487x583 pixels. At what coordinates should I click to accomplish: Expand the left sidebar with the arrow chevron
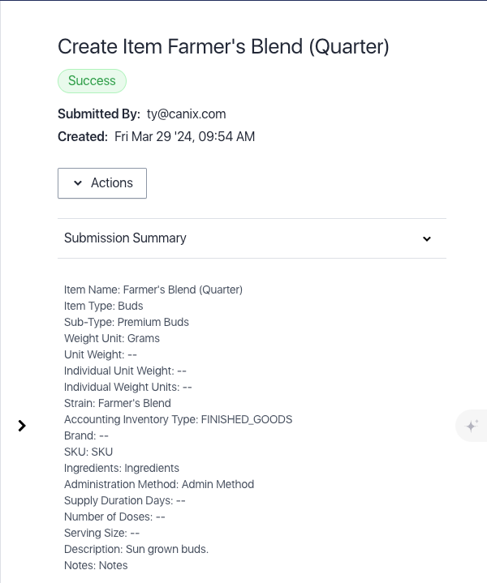(x=22, y=426)
